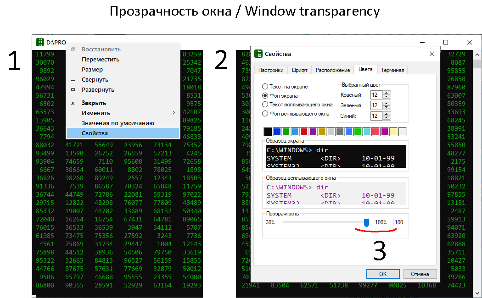Open the Терминал tab
Screen dimensions: 482x298
(x=392, y=70)
